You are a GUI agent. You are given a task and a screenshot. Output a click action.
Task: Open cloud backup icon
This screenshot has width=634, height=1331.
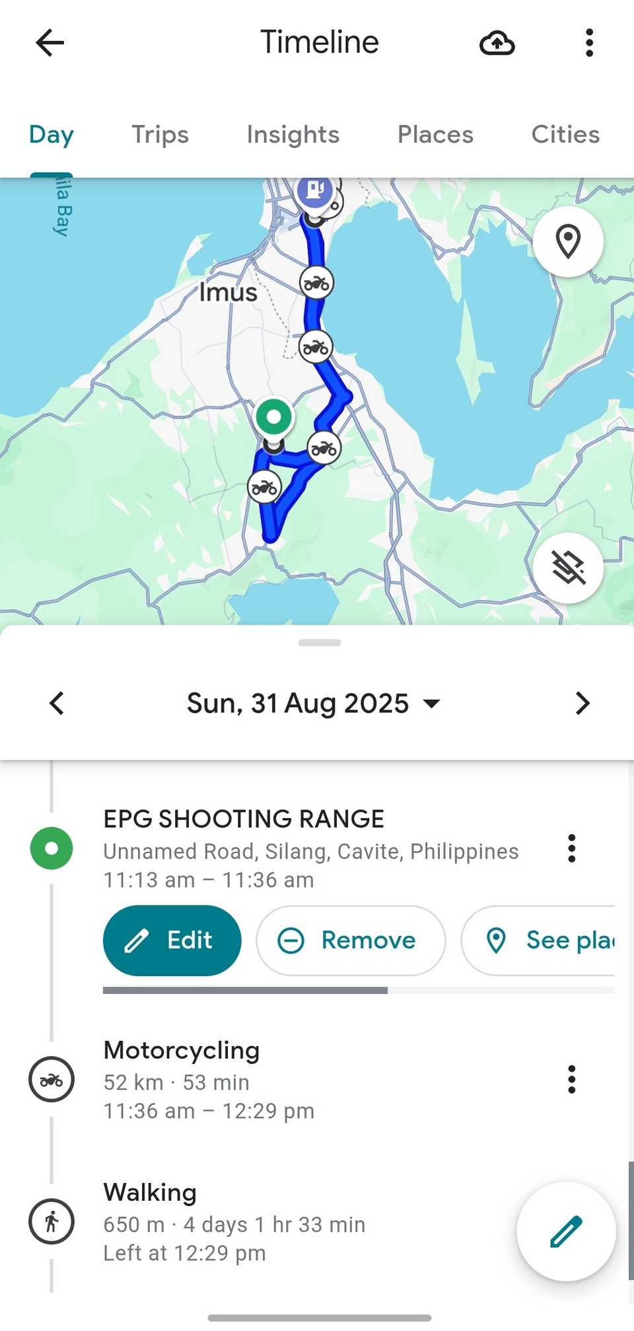click(497, 44)
